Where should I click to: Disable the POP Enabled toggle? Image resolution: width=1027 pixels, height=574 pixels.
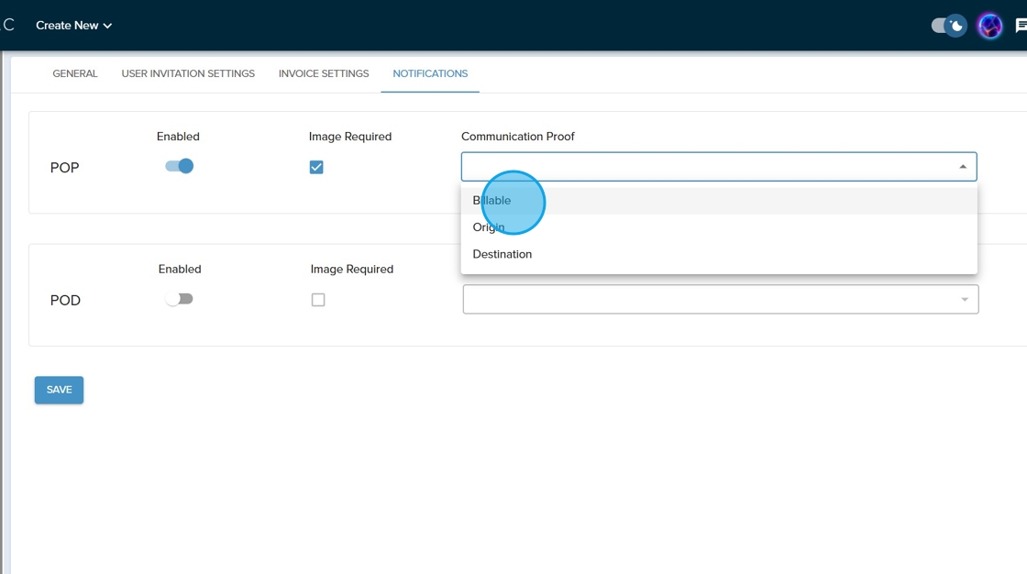point(180,166)
